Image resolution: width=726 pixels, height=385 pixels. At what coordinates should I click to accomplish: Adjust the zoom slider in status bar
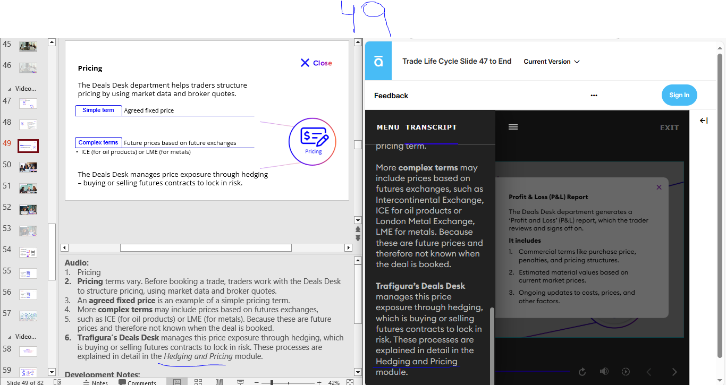pos(272,382)
